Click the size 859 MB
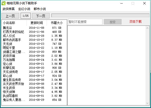This screenshot has width=151, height=108. click(x=57, y=52)
